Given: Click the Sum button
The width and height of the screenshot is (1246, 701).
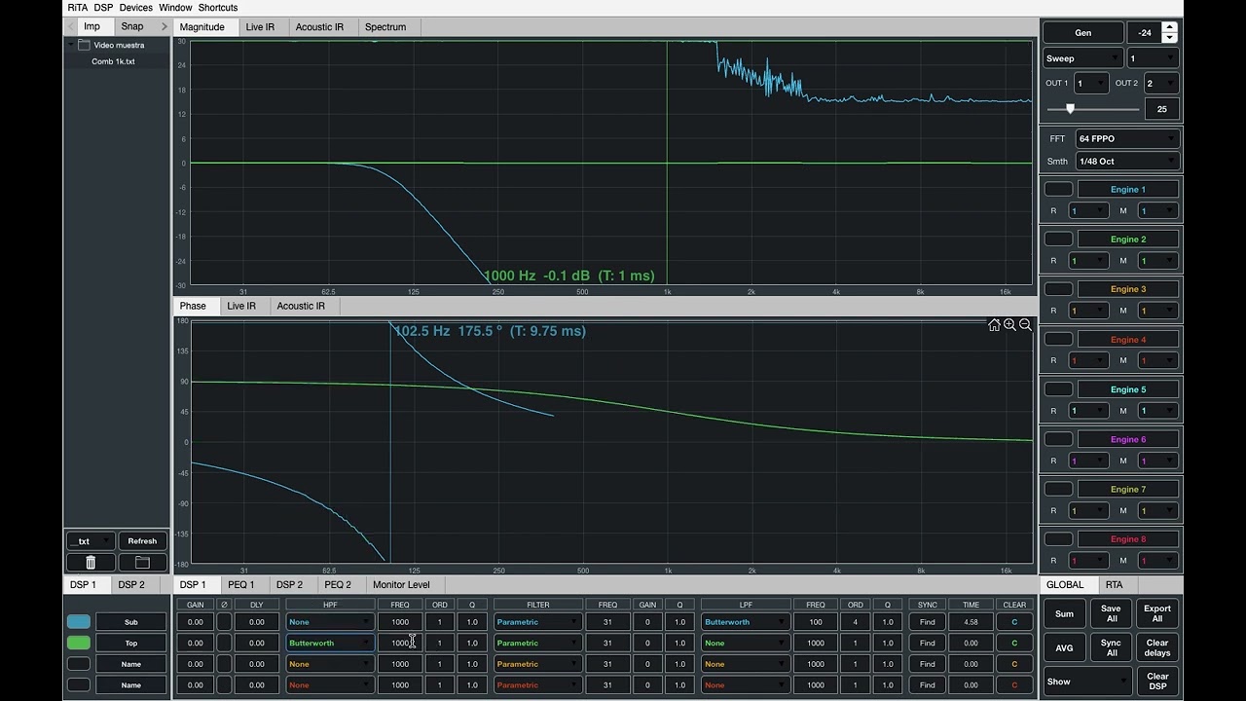Looking at the screenshot, I should 1065,613.
